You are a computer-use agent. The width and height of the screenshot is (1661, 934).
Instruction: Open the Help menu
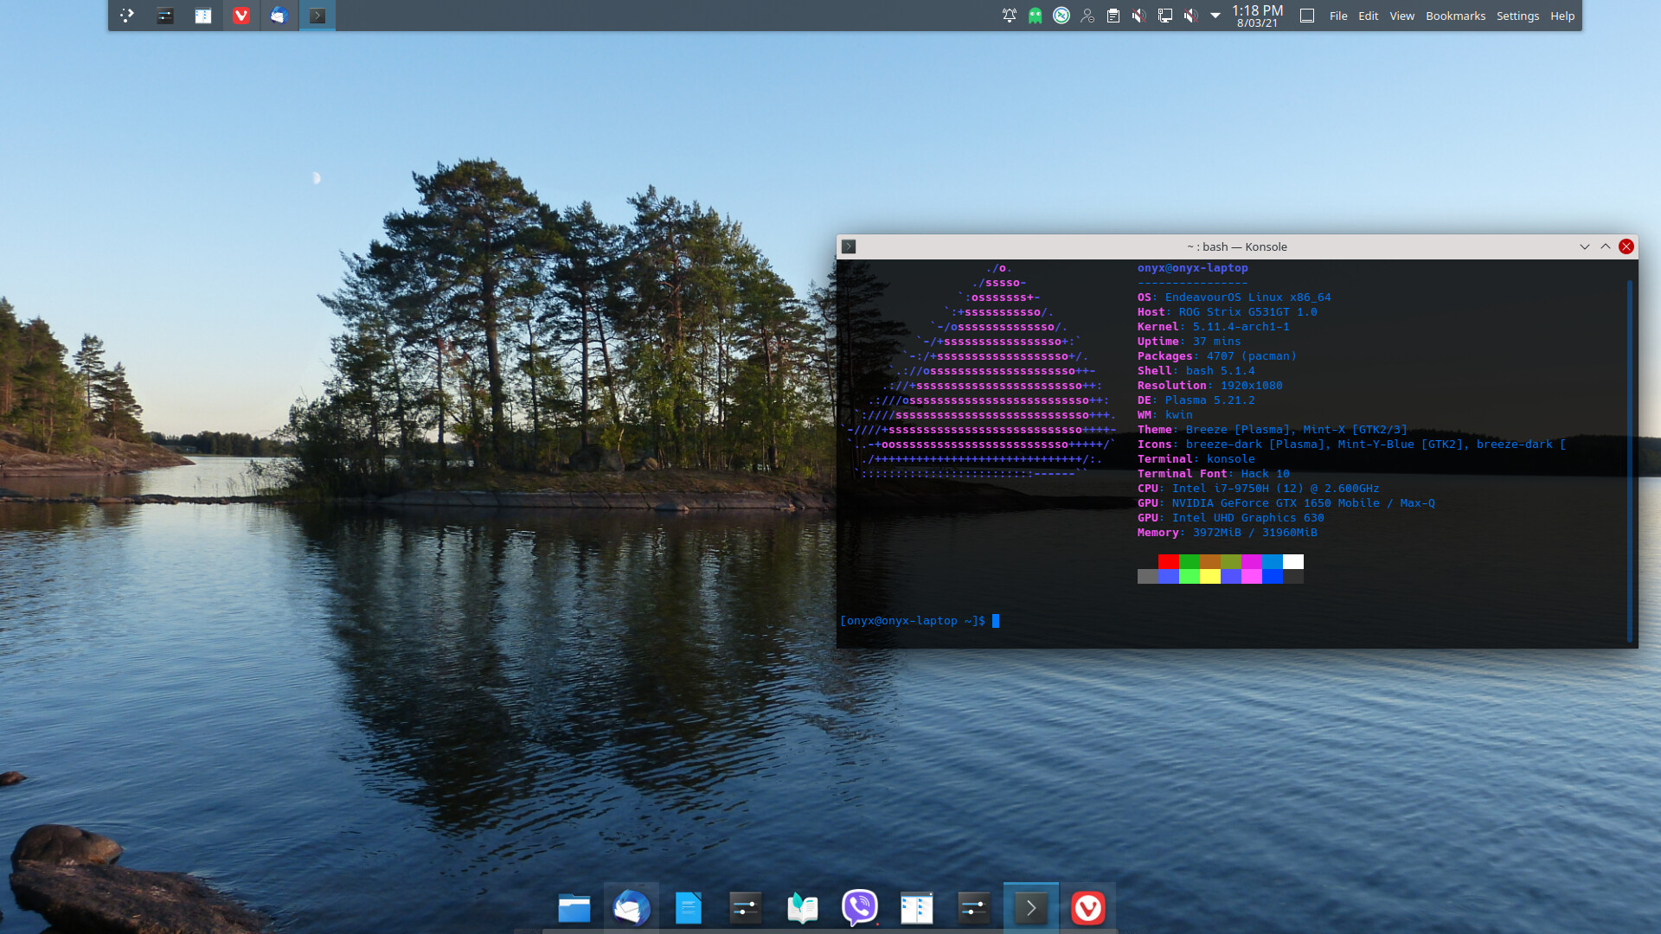click(x=1562, y=16)
